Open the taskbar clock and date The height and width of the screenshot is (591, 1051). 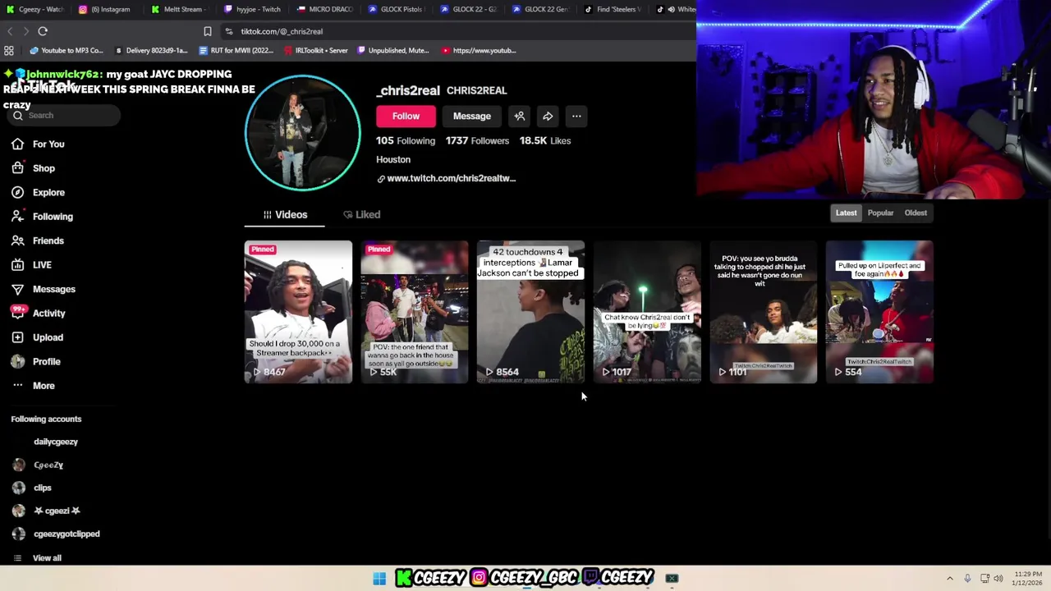point(1029,579)
